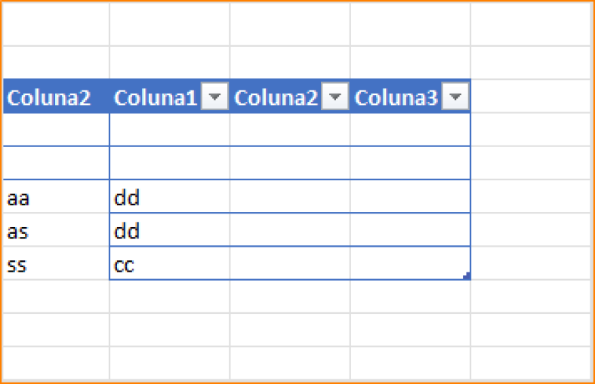This screenshot has width=595, height=384.
Task: Select empty cell right of Coluna3 header
Action: [x=531, y=97]
